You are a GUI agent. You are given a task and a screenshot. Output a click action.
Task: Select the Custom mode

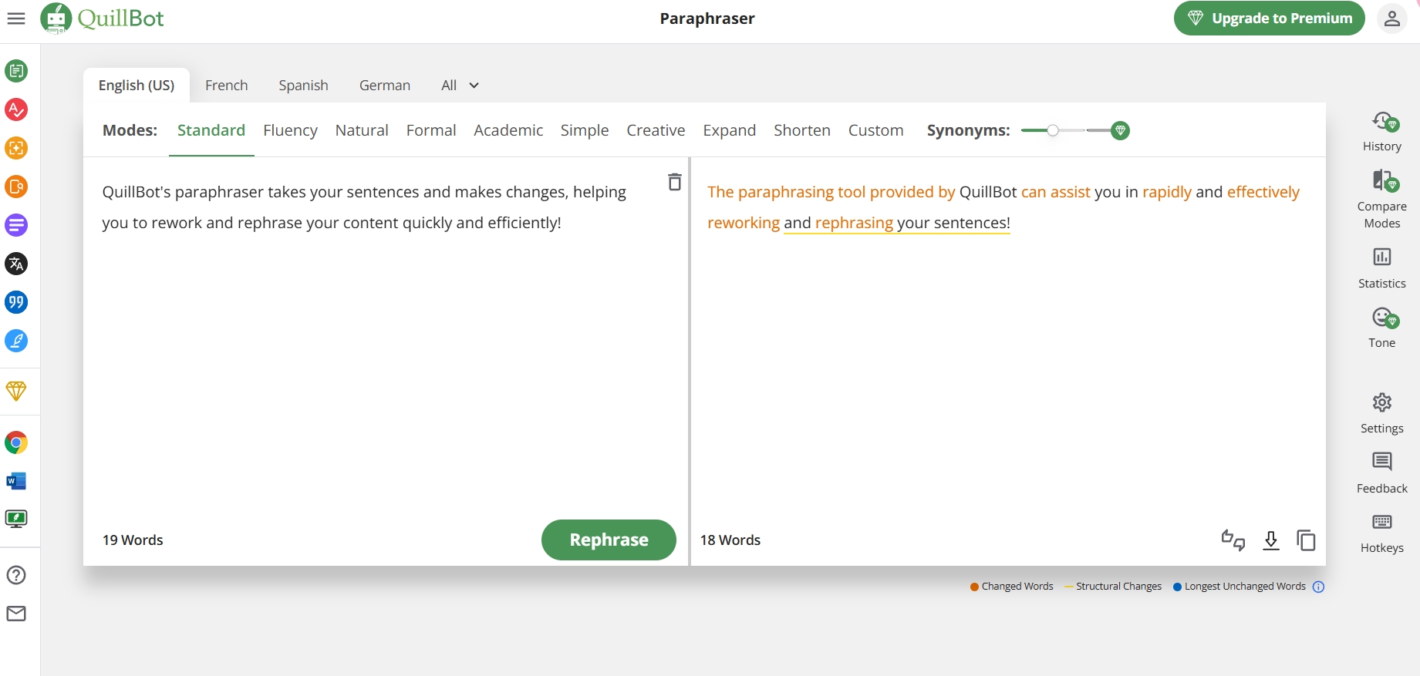(876, 130)
